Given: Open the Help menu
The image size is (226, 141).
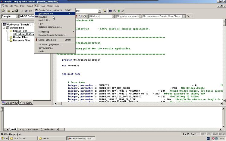Looking at the screenshot, I should (x=57, y=6).
